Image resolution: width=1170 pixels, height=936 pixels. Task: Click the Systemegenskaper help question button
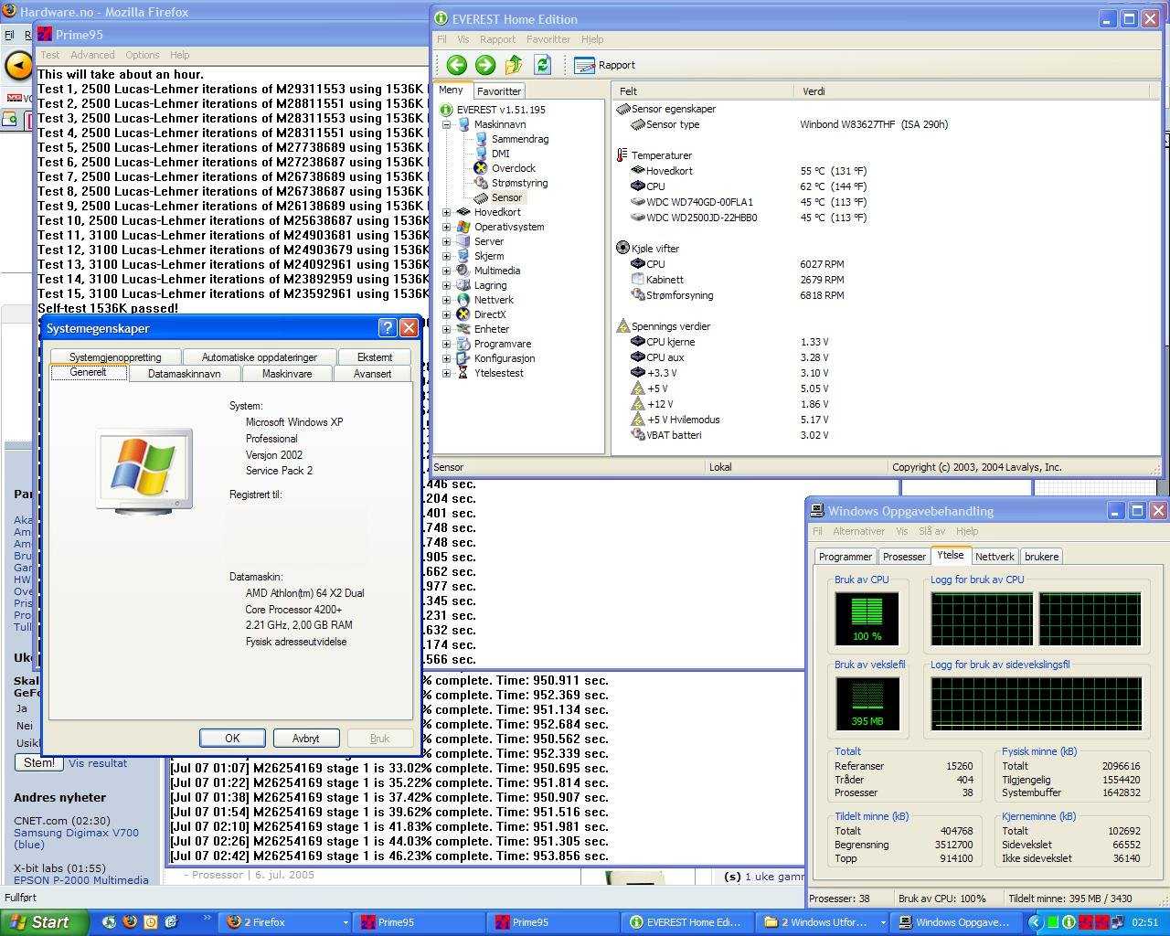388,328
